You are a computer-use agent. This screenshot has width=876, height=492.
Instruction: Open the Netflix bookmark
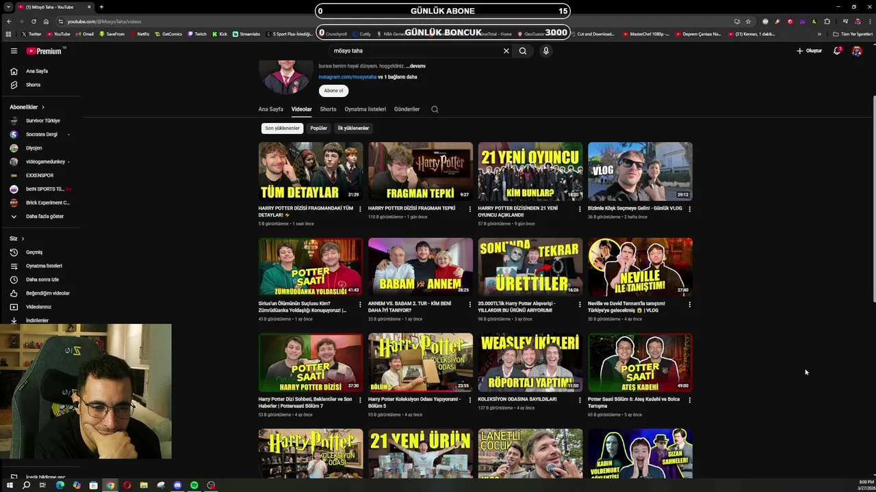pos(139,34)
